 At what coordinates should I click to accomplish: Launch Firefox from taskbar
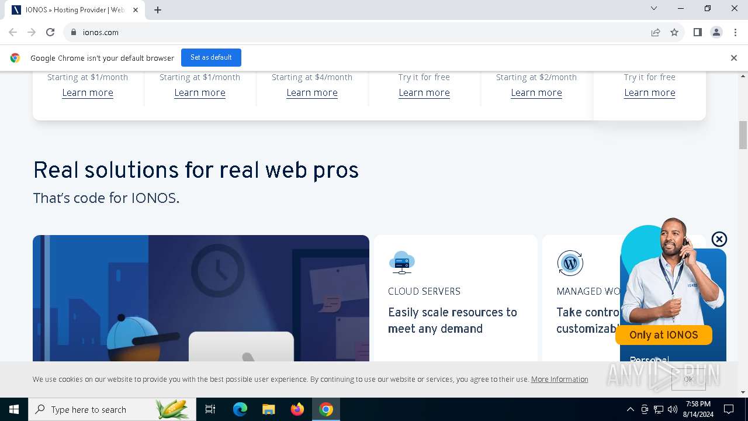click(x=297, y=409)
